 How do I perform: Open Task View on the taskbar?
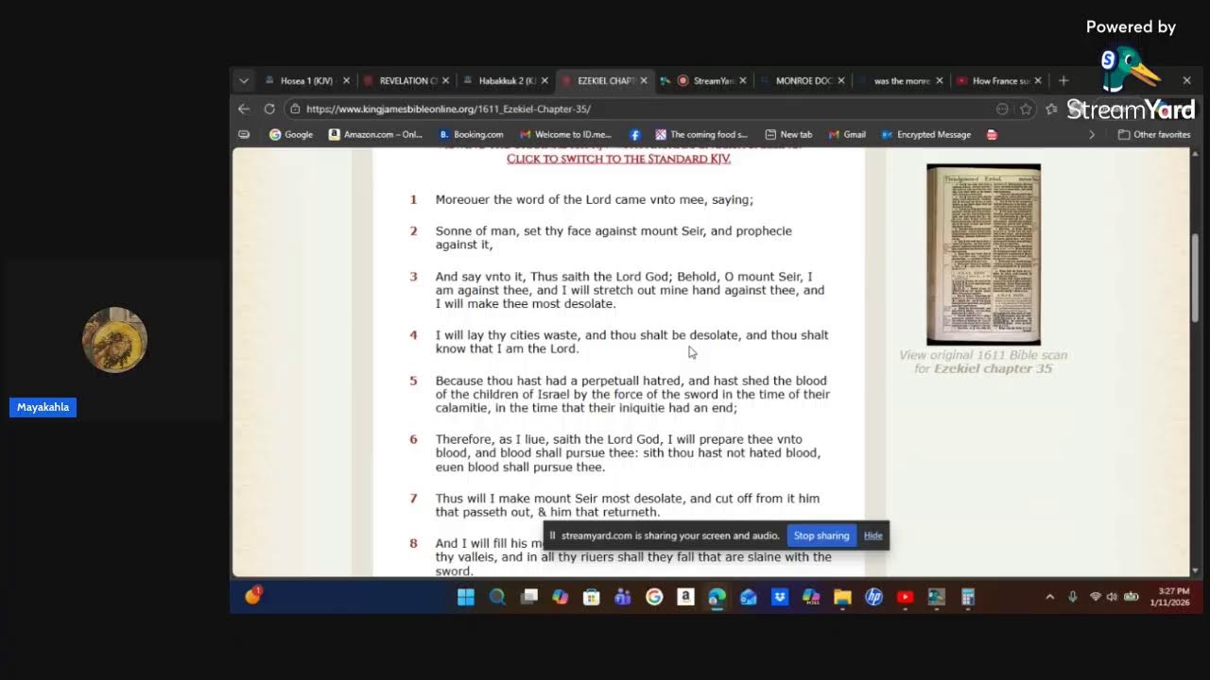529,597
